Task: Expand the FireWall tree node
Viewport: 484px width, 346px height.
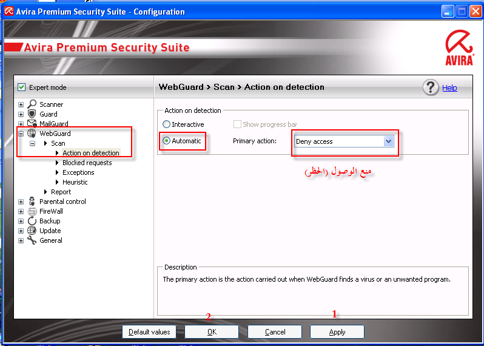Action: (21, 212)
